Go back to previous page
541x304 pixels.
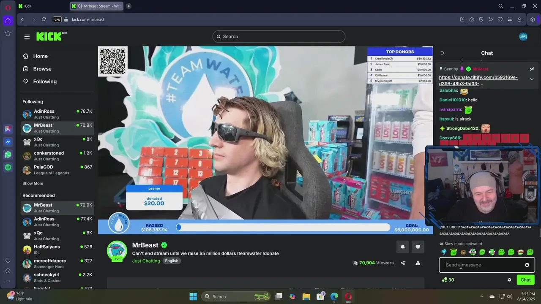click(x=22, y=19)
